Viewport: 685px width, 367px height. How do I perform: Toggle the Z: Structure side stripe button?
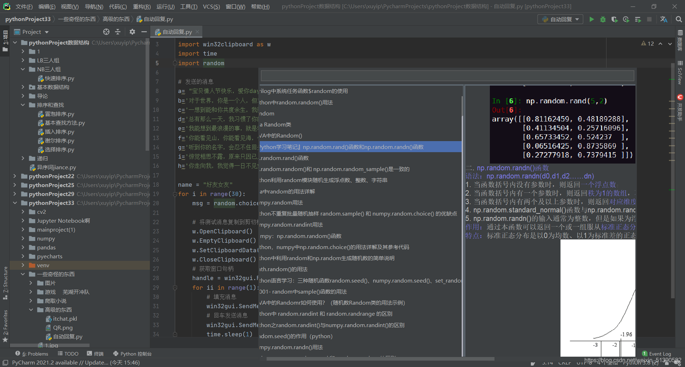point(5,283)
